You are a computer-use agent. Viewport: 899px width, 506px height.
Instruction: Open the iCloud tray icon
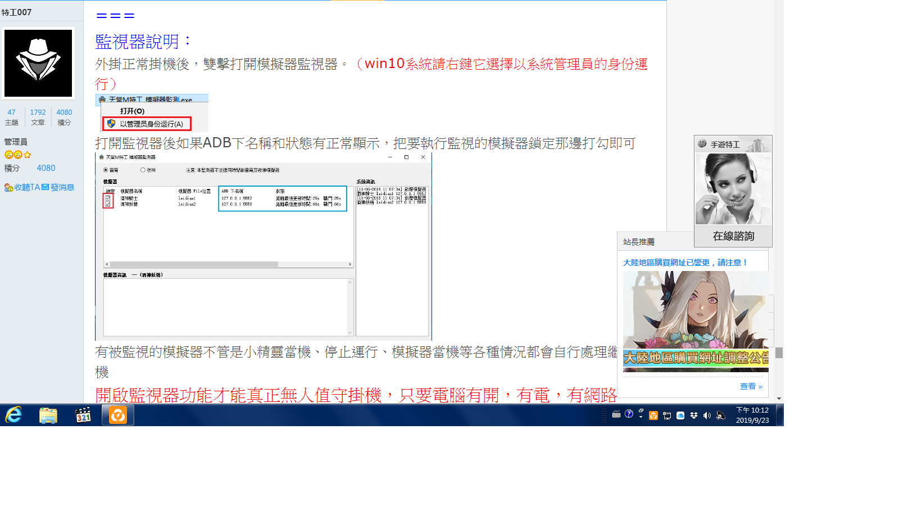point(680,415)
